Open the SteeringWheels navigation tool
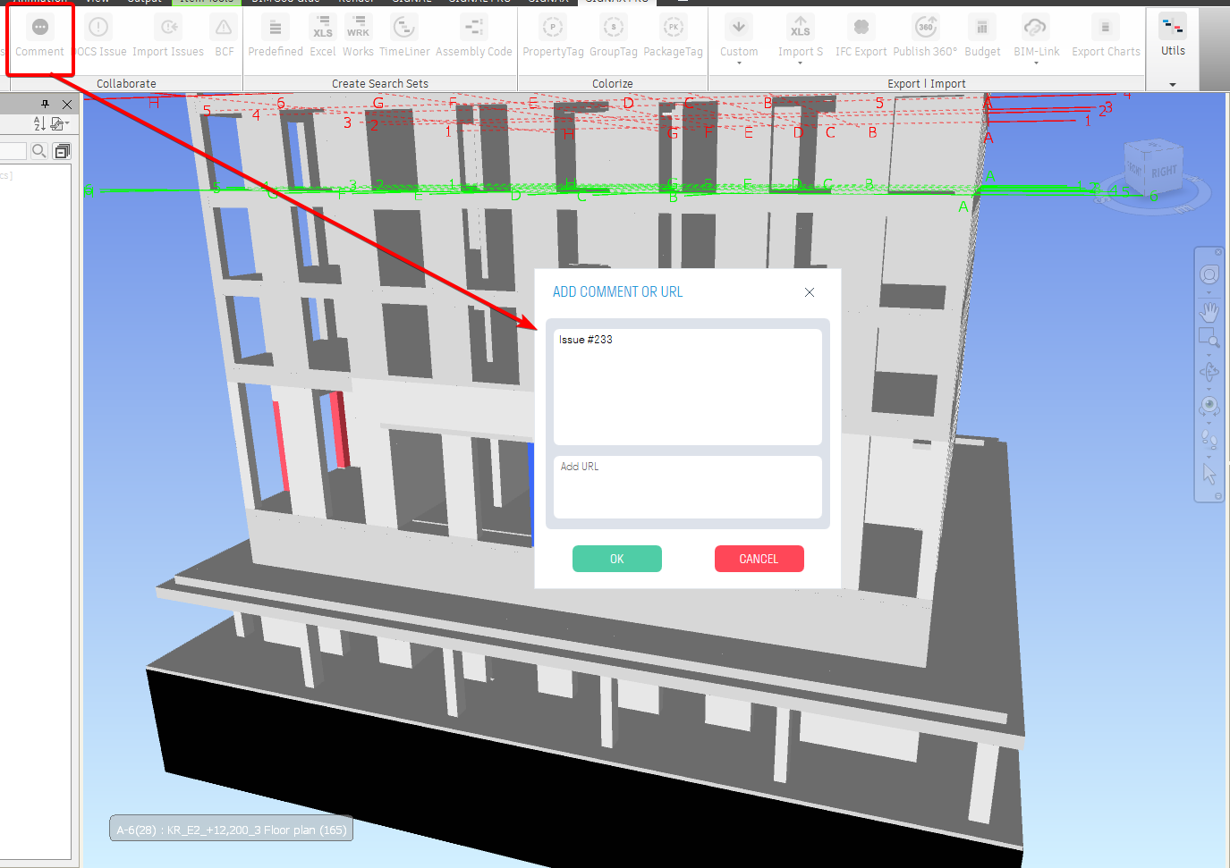The image size is (1230, 868). click(1209, 274)
